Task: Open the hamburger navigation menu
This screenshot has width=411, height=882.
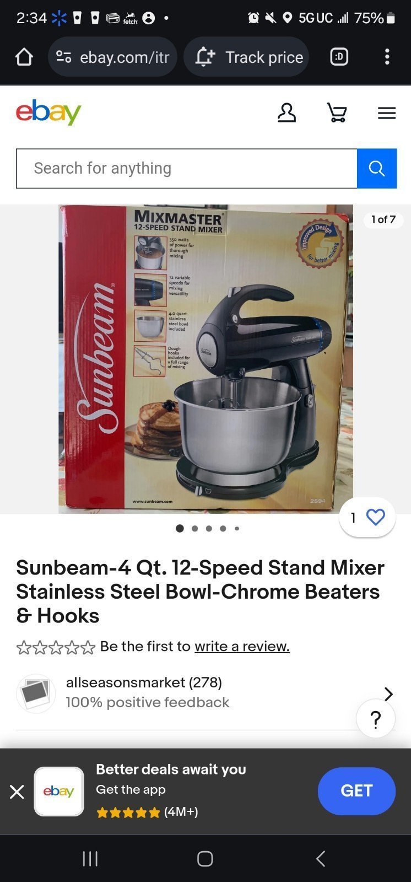Action: point(387,113)
